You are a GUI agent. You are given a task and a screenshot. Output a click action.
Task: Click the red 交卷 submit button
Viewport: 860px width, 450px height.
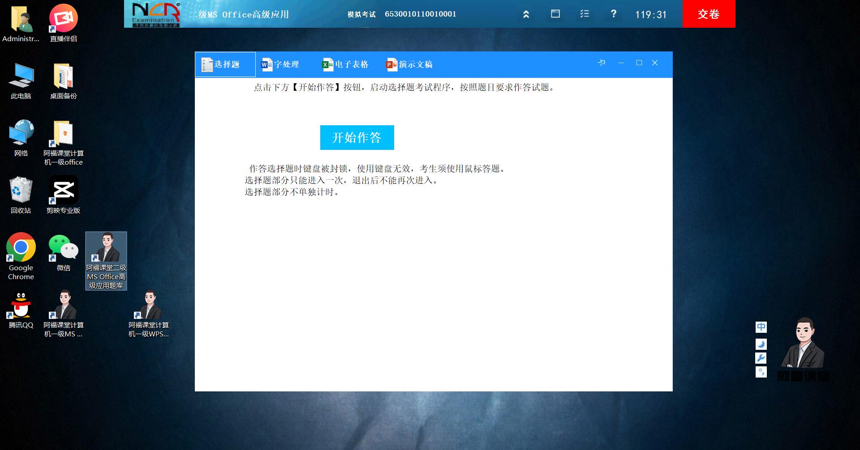[x=709, y=14]
